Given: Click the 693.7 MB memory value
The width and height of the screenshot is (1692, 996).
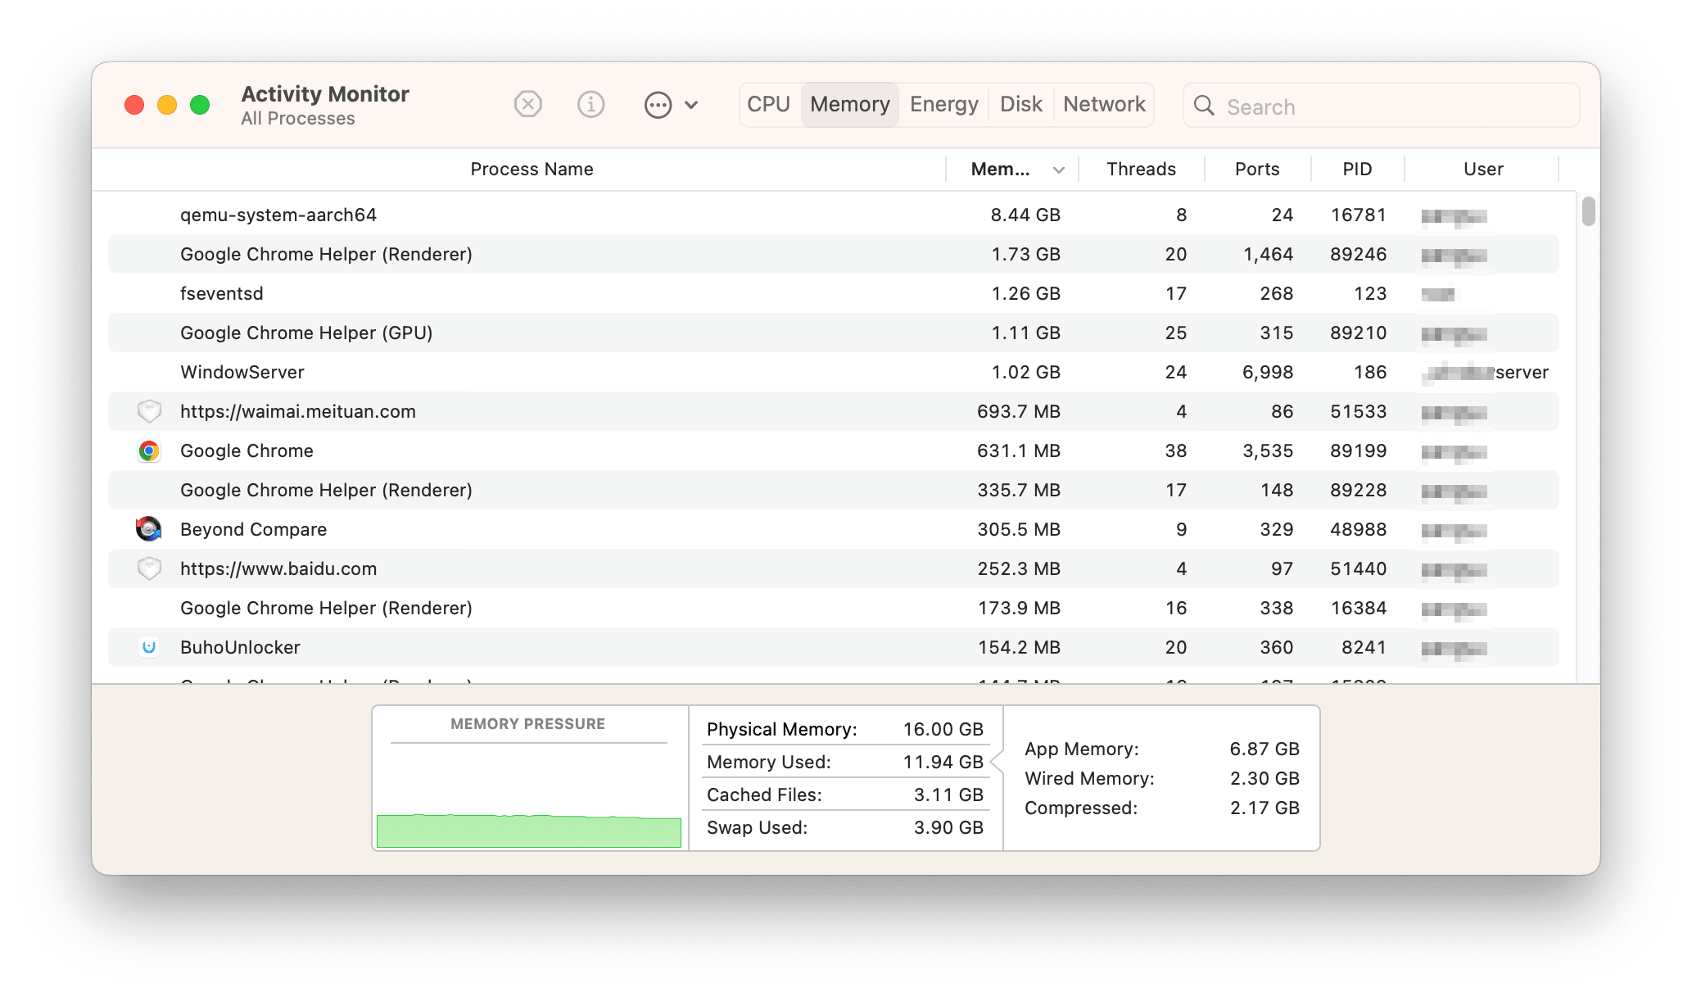Looking at the screenshot, I should click(1018, 411).
